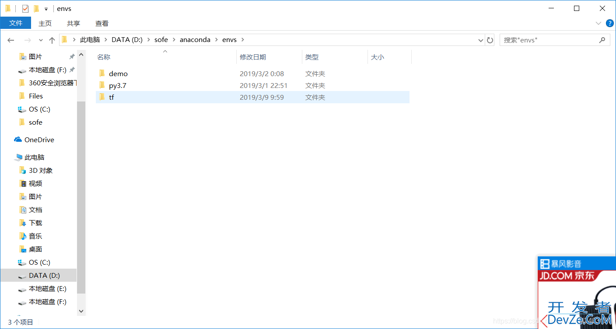Go back with the left arrow
This screenshot has height=329, width=616.
(x=11, y=40)
